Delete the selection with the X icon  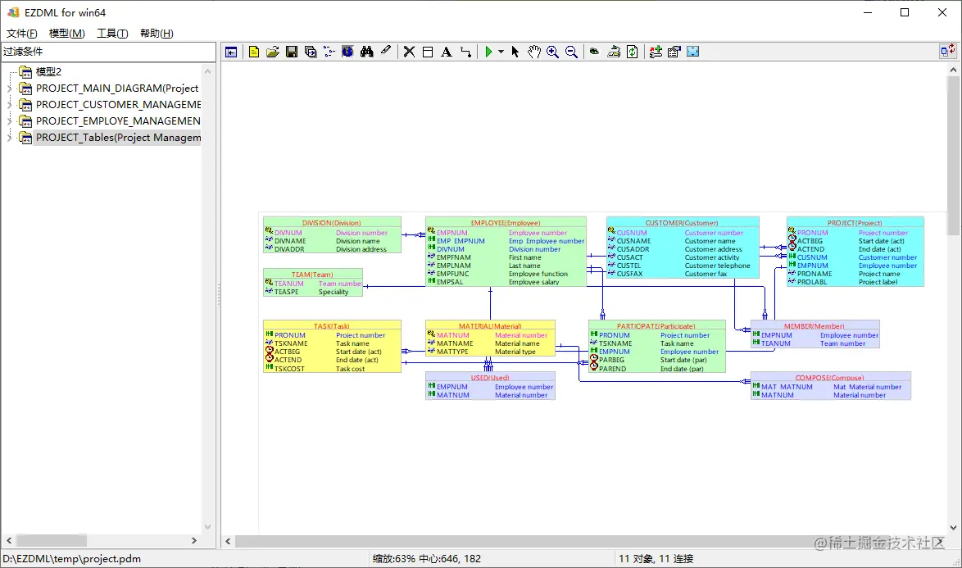pyautogui.click(x=409, y=52)
